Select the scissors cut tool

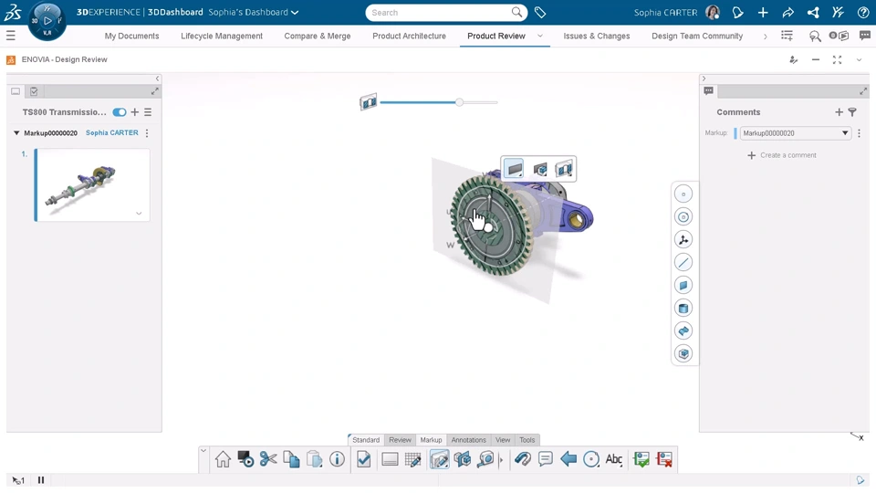pyautogui.click(x=268, y=459)
